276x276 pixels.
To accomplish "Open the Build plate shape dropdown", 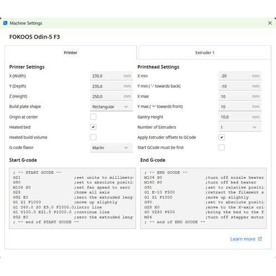I will [x=112, y=107].
